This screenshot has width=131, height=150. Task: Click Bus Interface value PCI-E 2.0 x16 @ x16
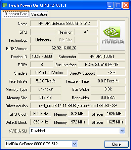click(101, 65)
